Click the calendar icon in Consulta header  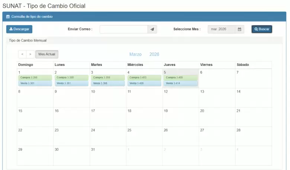coord(8,17)
